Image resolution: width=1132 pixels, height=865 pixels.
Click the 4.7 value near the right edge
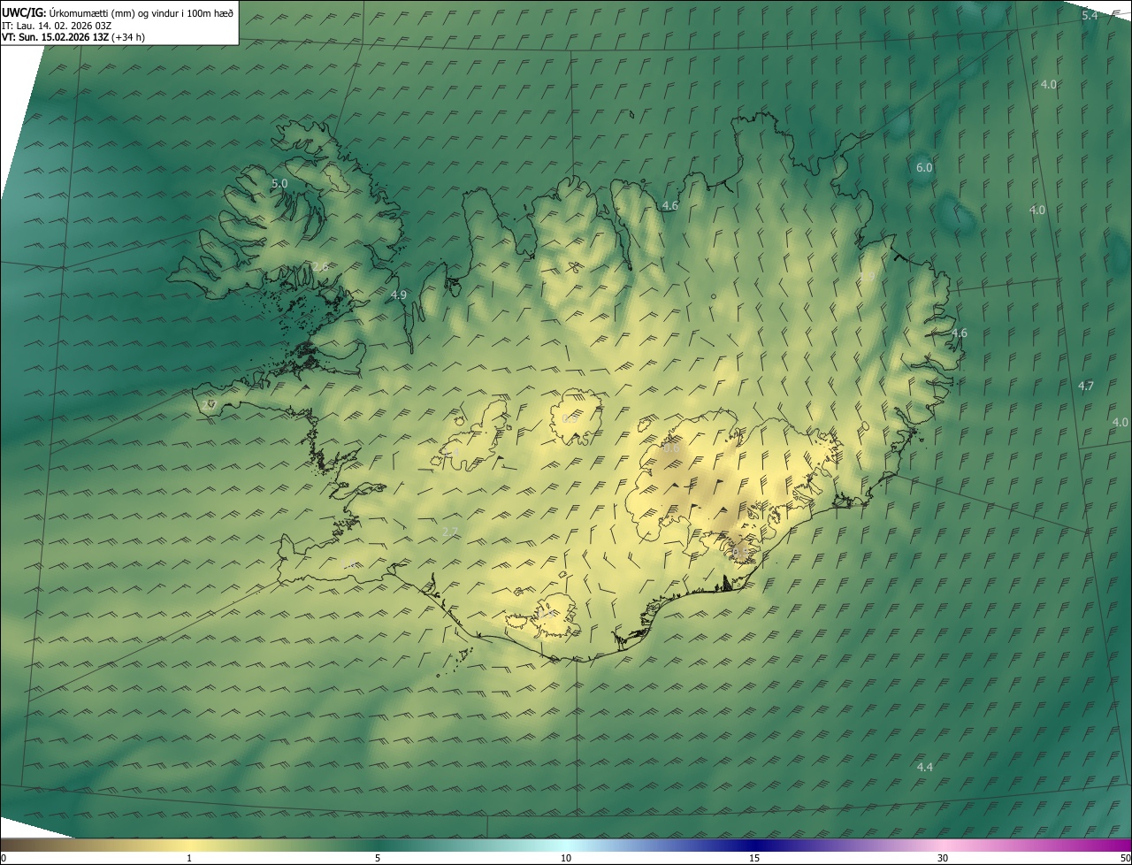click(x=1086, y=386)
